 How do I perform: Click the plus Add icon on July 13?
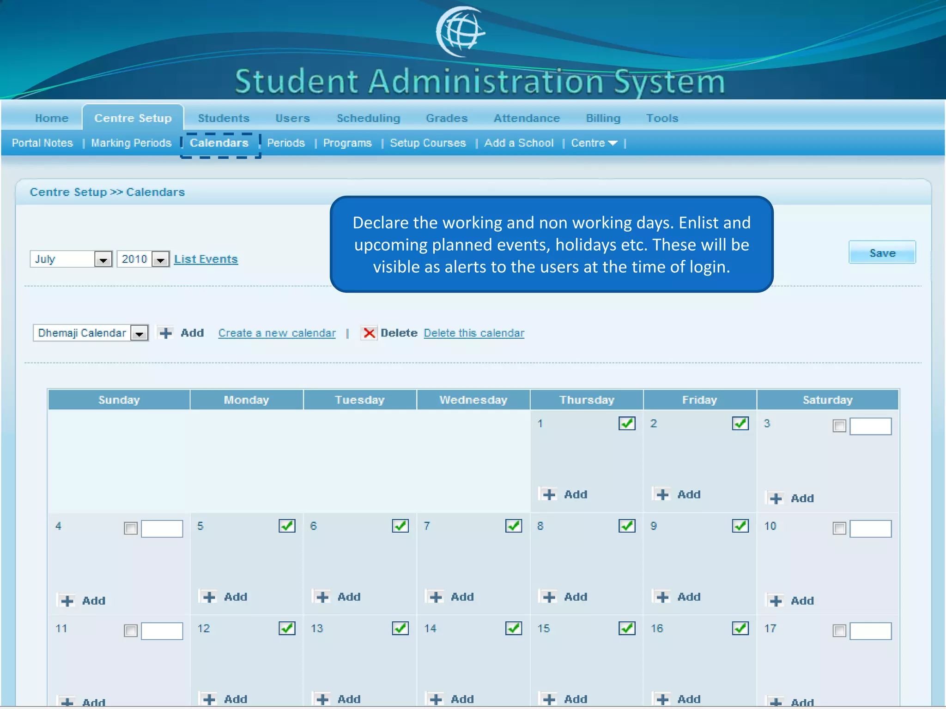coord(322,699)
